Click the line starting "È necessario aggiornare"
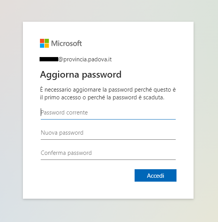The height and width of the screenshot is (222, 218). [x=108, y=90]
